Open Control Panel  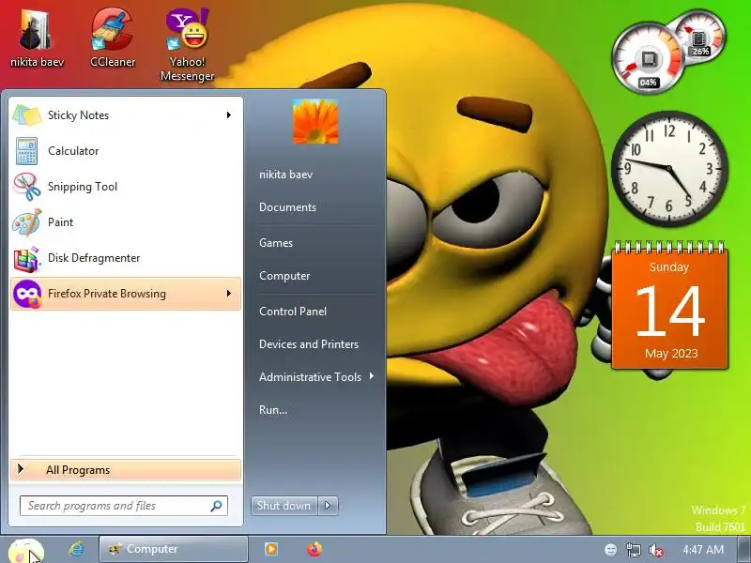pos(293,312)
